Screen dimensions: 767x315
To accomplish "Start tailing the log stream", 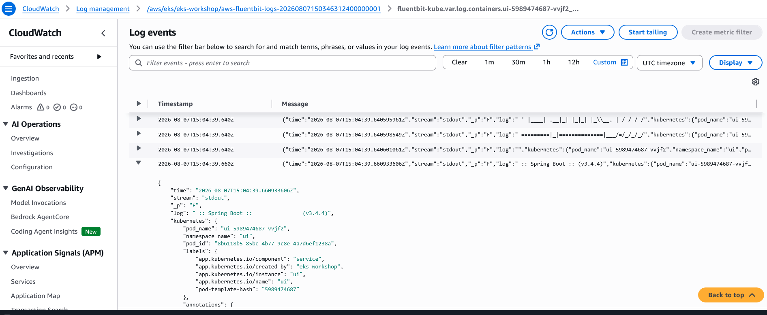I will 648,32.
